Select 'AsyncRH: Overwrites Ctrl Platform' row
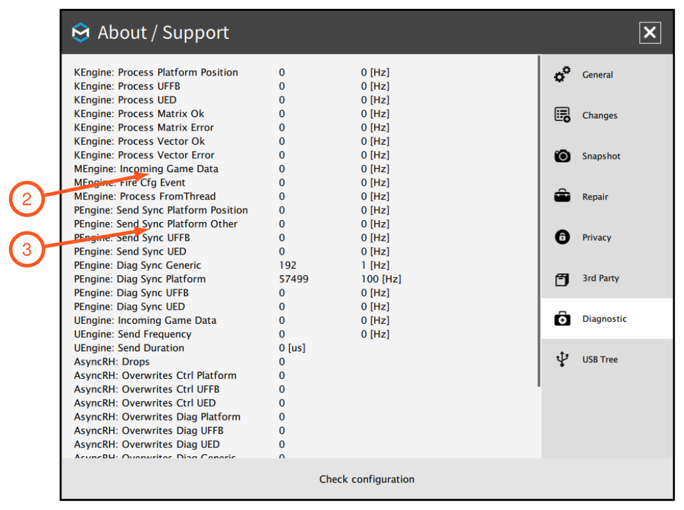684x510 pixels. tap(179, 376)
